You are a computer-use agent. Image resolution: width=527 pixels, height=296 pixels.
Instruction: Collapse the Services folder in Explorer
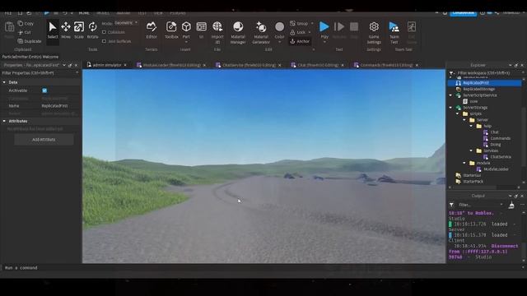pos(471,150)
